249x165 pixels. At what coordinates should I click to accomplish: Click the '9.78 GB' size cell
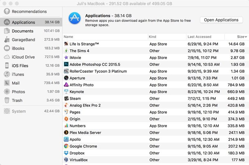pos(238,51)
